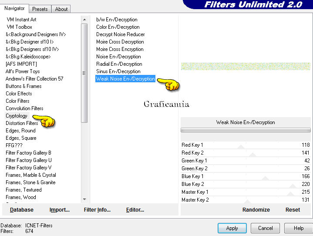This screenshot has width=313, height=236.
Task: Select Frames, Wood category
Action: tap(21, 197)
